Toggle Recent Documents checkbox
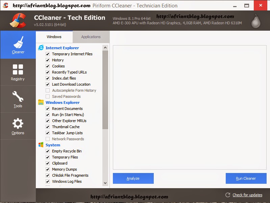The height and width of the screenshot is (203, 270). pos(48,109)
